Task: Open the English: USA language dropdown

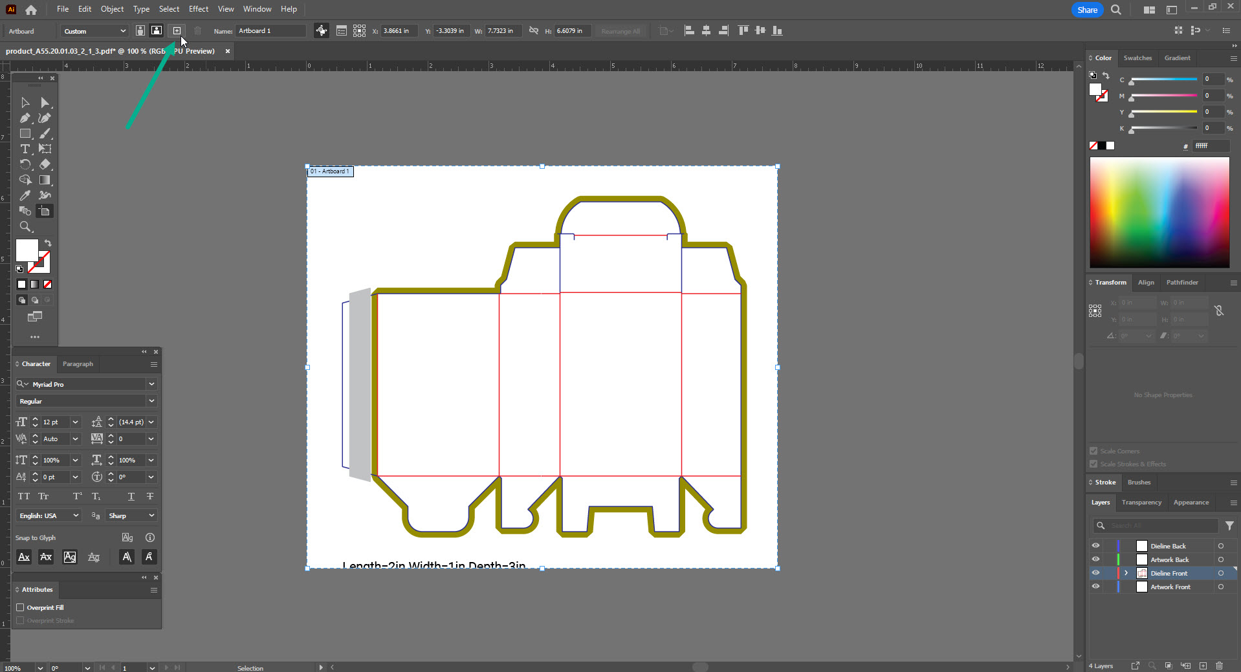Action: click(x=49, y=515)
